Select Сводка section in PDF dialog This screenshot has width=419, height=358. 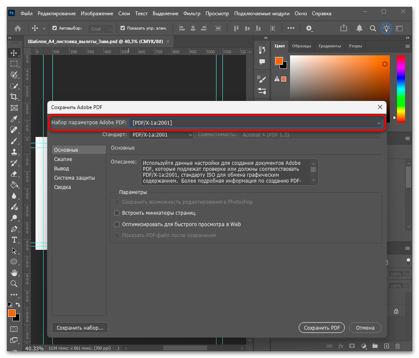coord(79,187)
